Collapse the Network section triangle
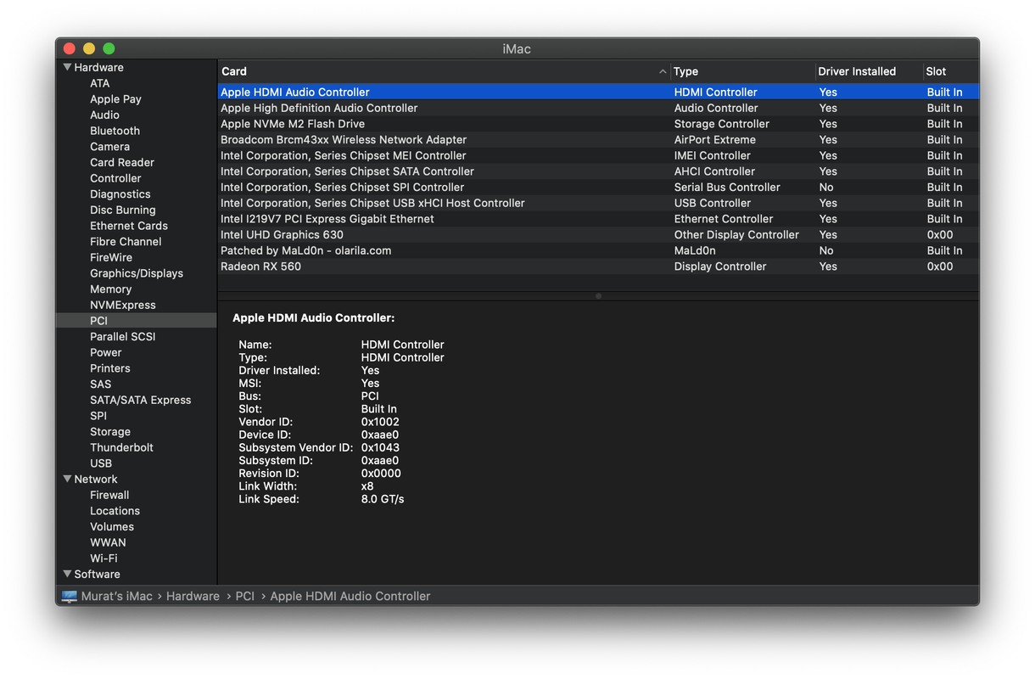Image resolution: width=1035 pixels, height=679 pixels. click(x=67, y=479)
